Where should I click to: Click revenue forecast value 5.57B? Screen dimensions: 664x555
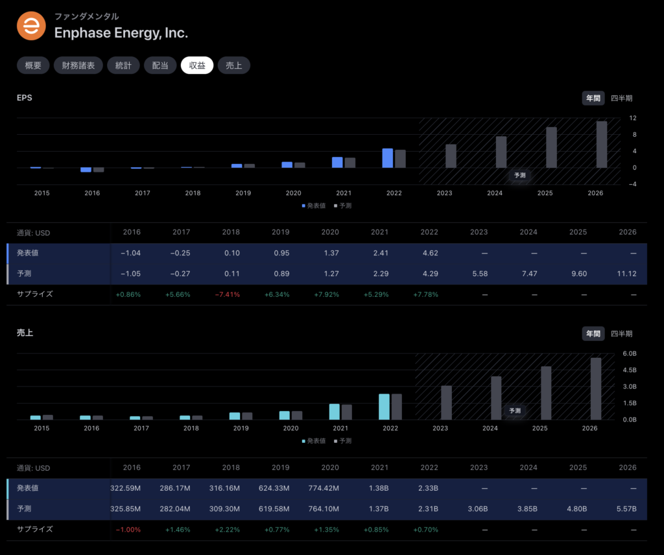pos(626,508)
